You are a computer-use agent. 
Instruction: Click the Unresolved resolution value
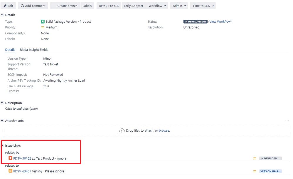(191, 27)
